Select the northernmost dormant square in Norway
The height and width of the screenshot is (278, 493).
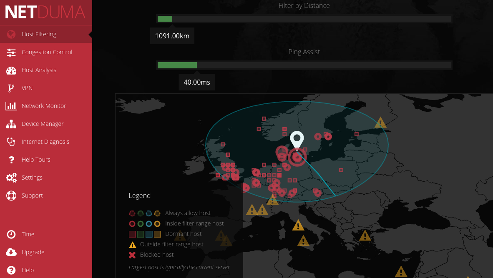264,119
